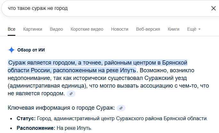Switch to the Новости tab
This screenshot has width=219, height=133.
[119, 29]
